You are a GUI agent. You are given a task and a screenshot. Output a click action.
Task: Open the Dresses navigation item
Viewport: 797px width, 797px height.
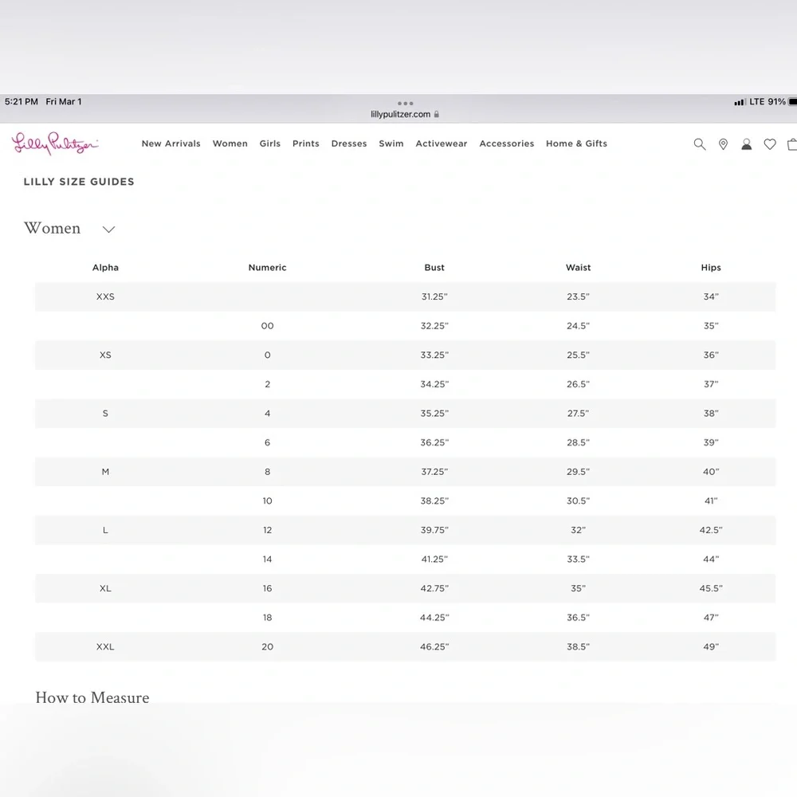pos(349,143)
